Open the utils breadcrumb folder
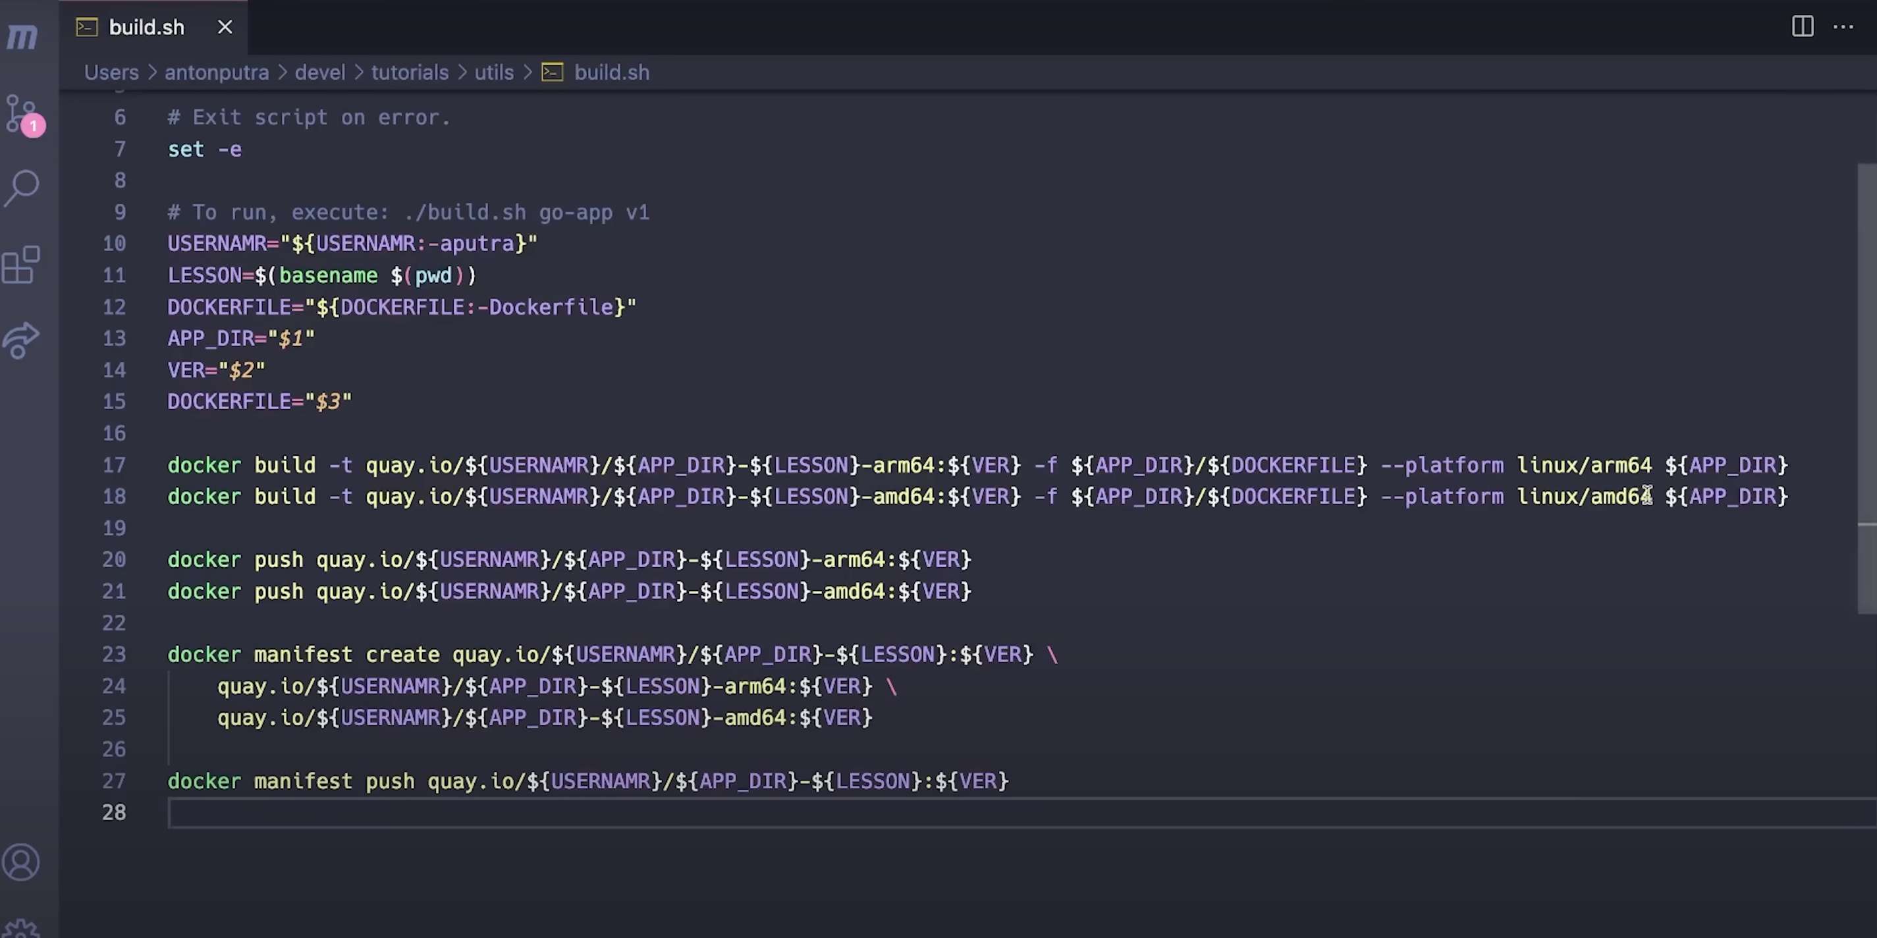Screen dimensions: 1877x938 pos(494,73)
